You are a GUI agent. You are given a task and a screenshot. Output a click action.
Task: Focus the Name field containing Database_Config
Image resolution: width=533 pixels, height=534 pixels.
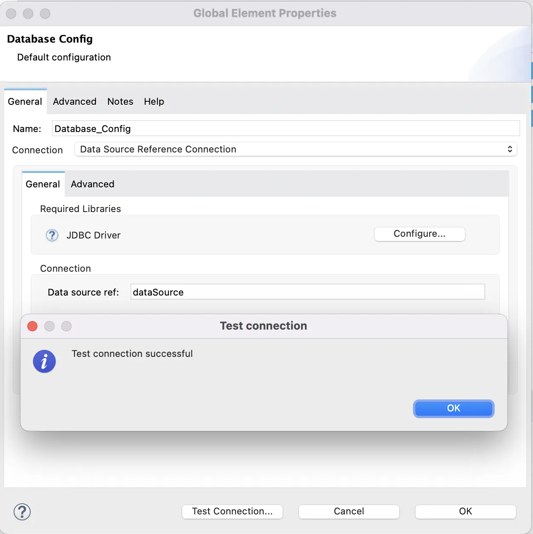(x=286, y=128)
